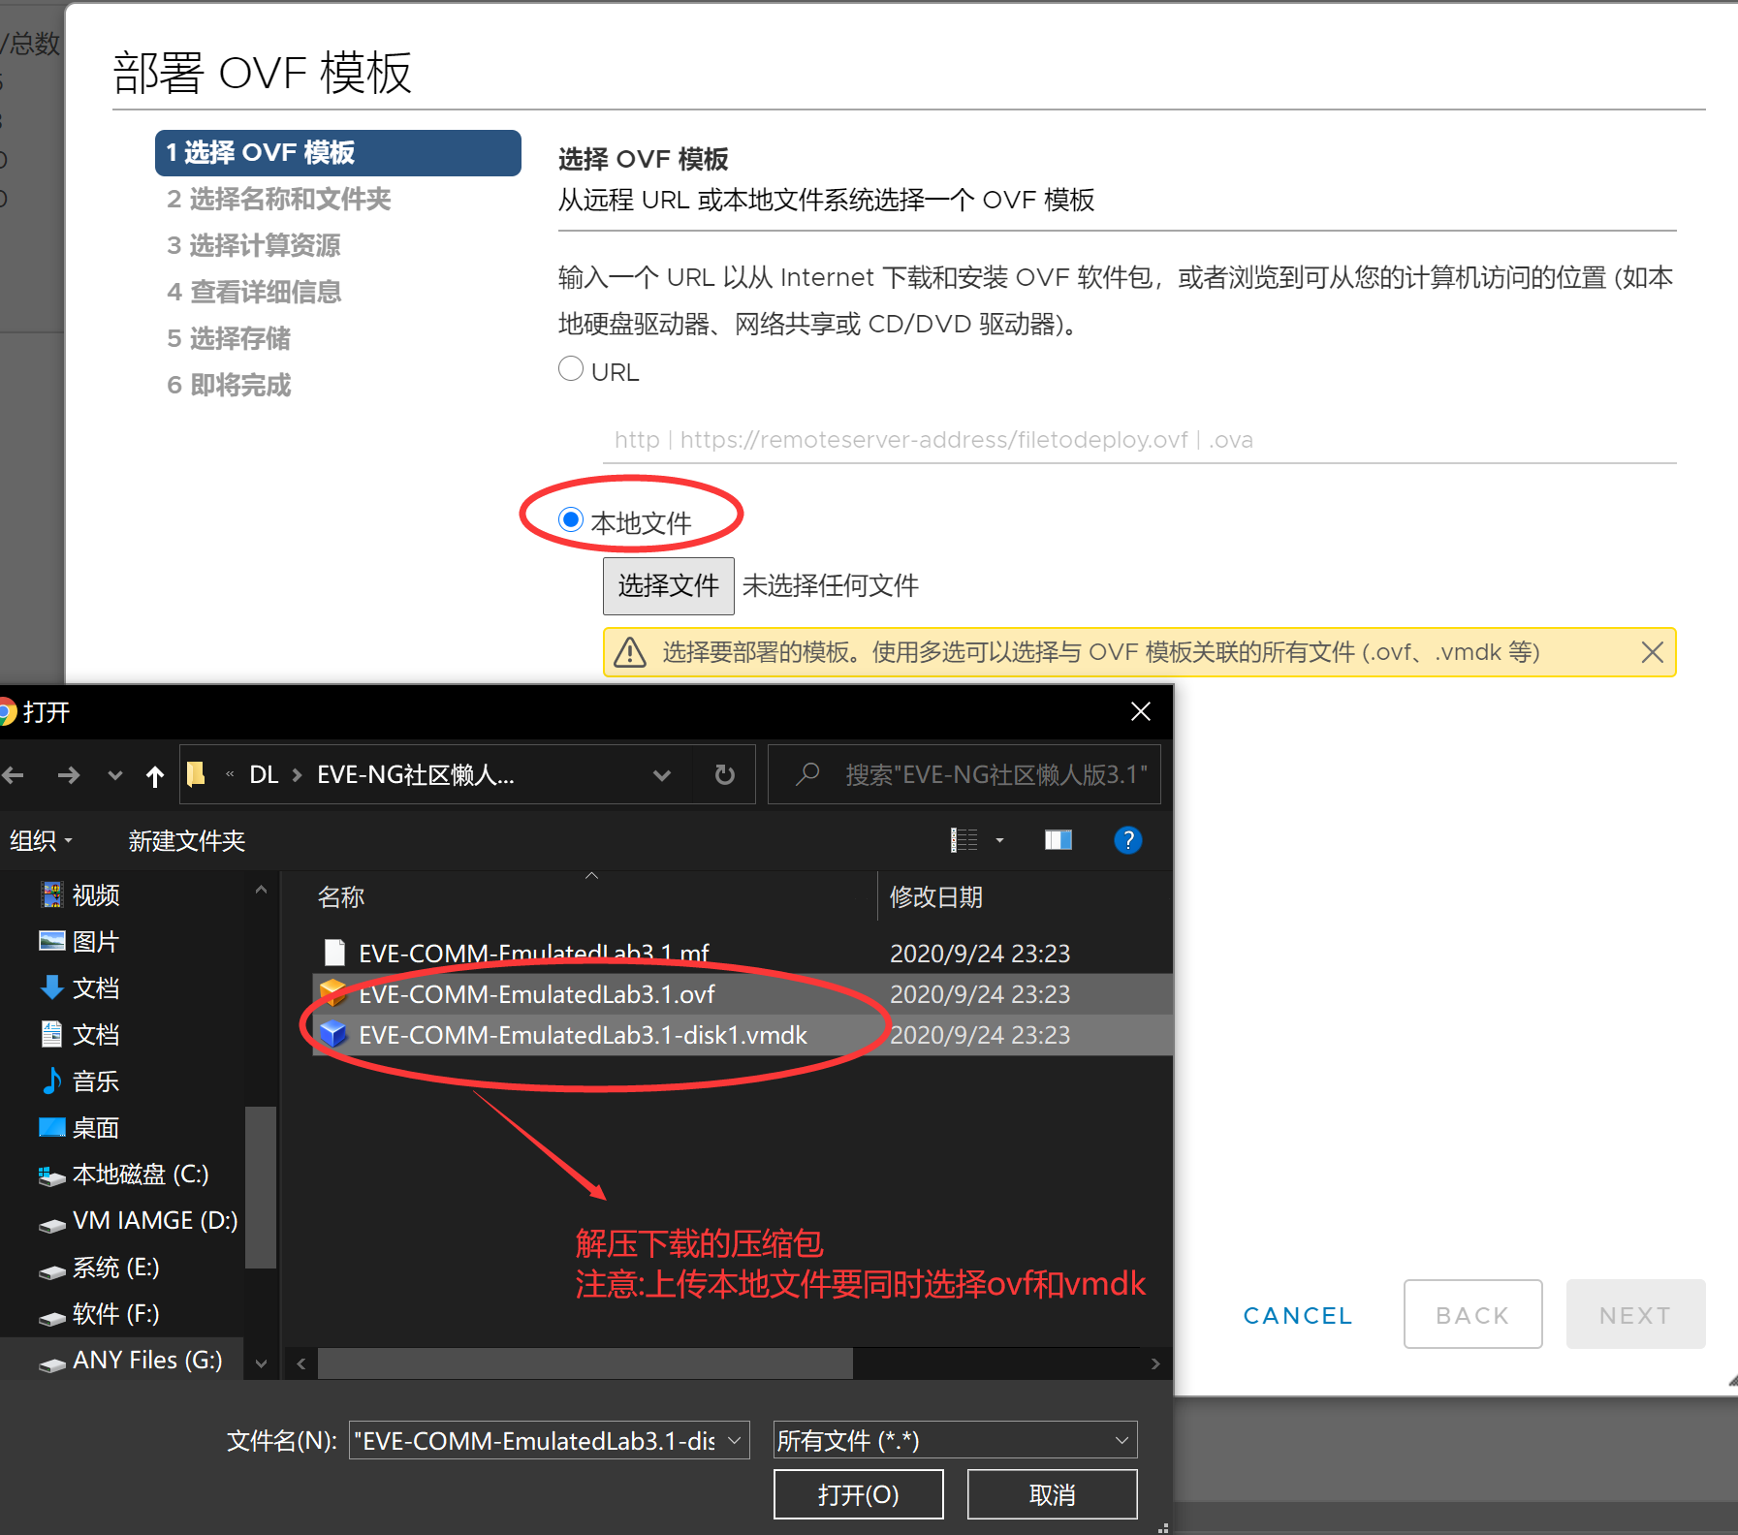Open step 6 即将完成
This screenshot has height=1535, width=1738.
click(x=229, y=386)
